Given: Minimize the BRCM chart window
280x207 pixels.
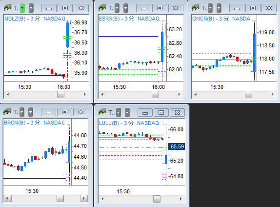Looking at the screenshot, I should 48,112.
